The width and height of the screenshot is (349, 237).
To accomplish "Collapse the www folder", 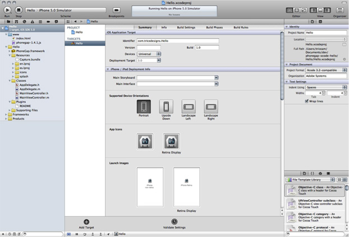I will click(x=6, y=35).
